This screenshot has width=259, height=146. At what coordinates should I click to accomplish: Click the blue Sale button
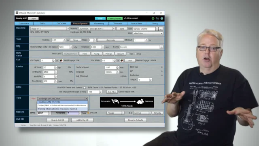tap(100, 19)
